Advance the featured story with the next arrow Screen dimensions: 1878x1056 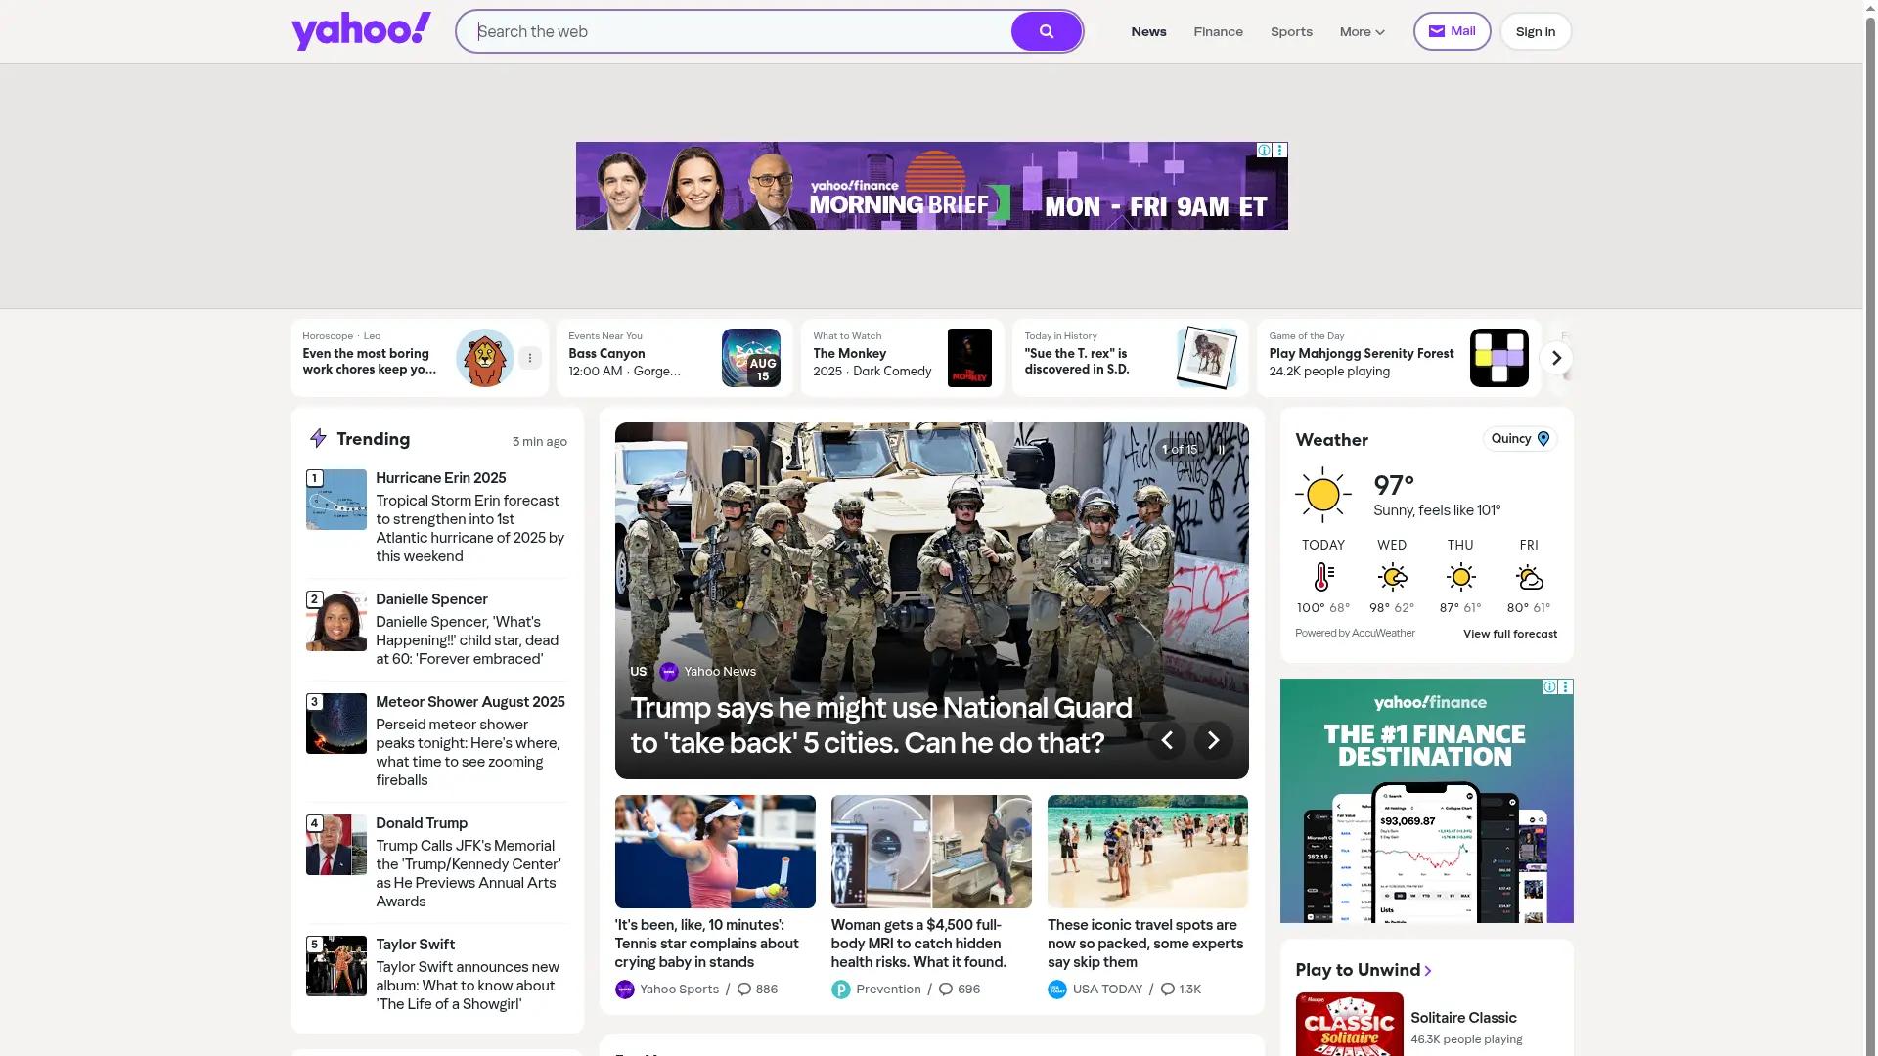[x=1213, y=740]
